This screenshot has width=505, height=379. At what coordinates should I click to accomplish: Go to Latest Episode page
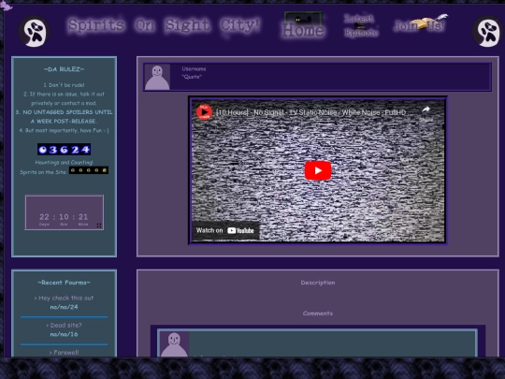pos(361,25)
